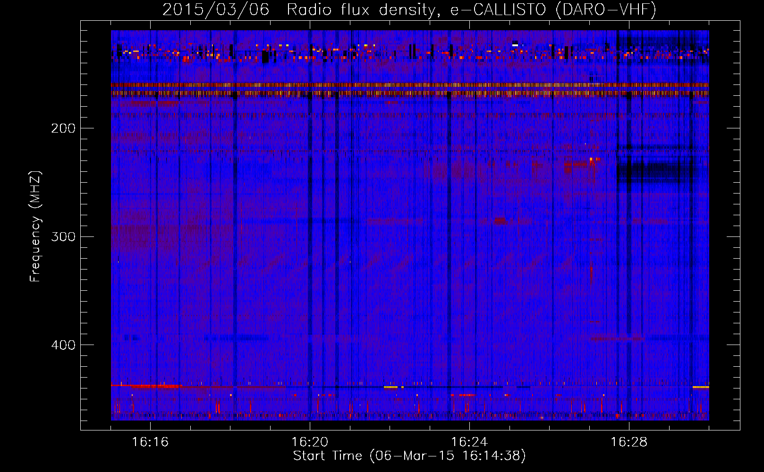Click the bright red streak at the lower-left of the spectrogram

(146, 386)
